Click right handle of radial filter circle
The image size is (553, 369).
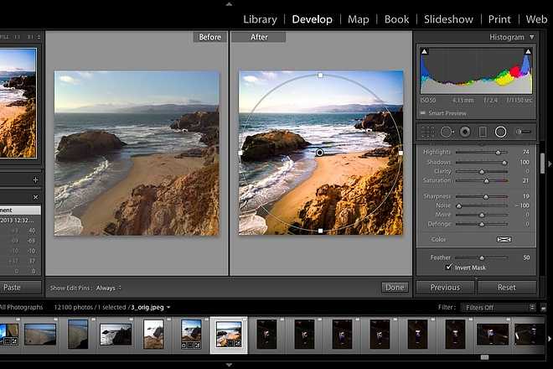click(401, 153)
